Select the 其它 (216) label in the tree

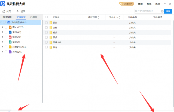pyautogui.click(x=17, y=52)
